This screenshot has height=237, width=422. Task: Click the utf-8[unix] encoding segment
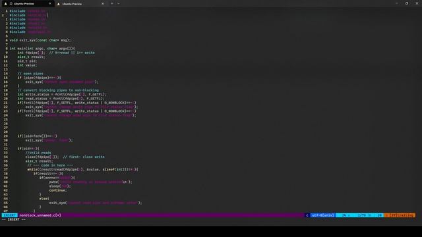click(x=322, y=215)
